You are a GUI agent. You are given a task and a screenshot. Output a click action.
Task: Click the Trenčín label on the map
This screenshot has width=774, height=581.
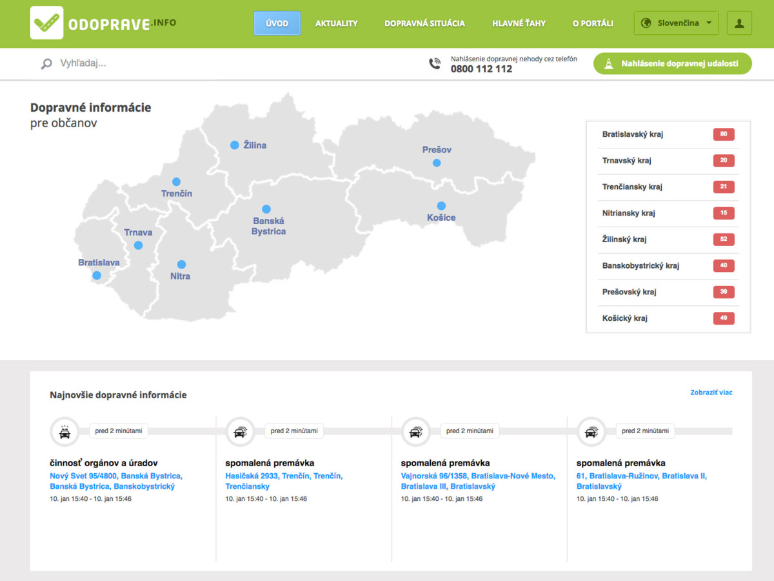click(x=177, y=194)
